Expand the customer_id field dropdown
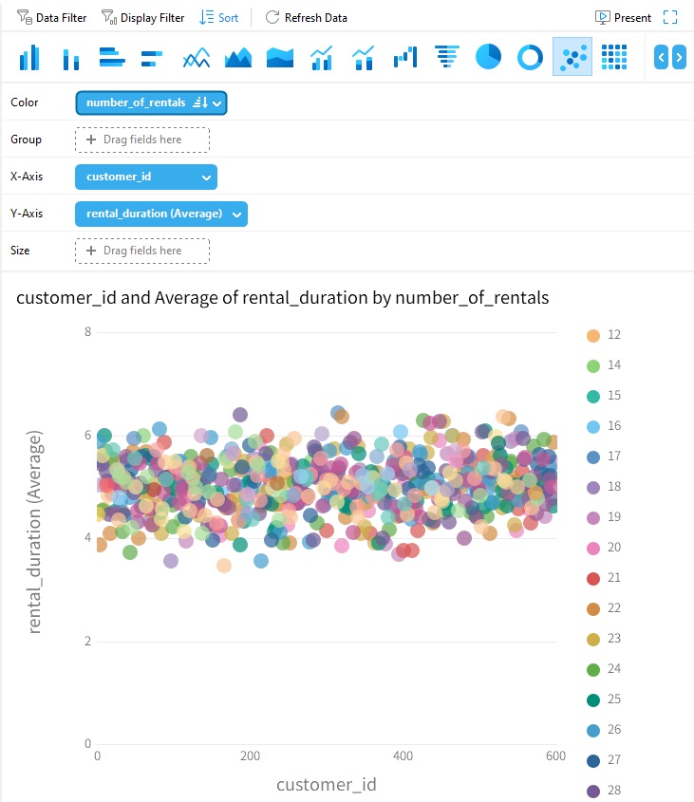 click(207, 177)
